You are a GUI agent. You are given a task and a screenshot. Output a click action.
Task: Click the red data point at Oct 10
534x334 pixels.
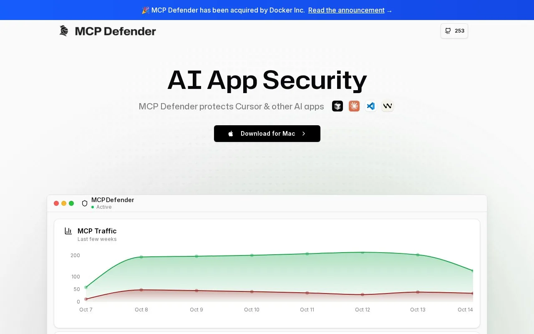click(252, 291)
